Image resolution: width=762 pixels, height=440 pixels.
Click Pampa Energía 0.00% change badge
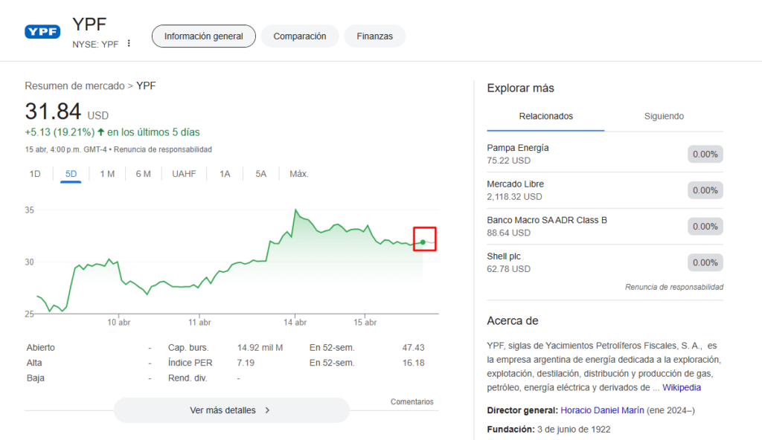[705, 154]
